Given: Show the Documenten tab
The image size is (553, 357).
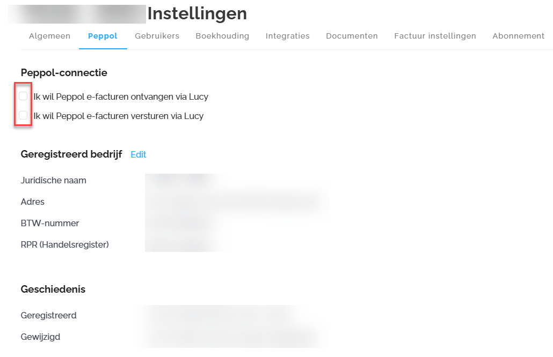Looking at the screenshot, I should [352, 36].
